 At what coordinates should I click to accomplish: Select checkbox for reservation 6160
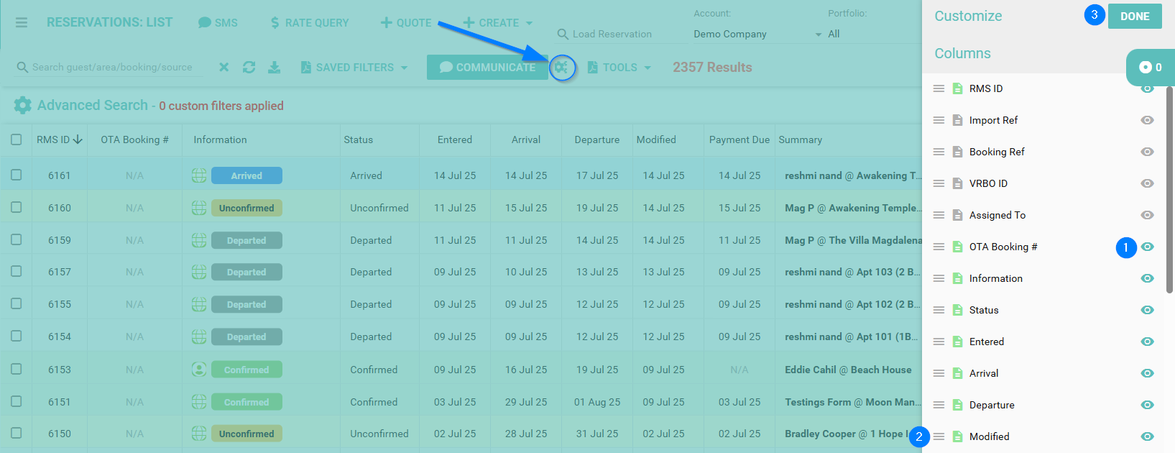click(x=17, y=207)
